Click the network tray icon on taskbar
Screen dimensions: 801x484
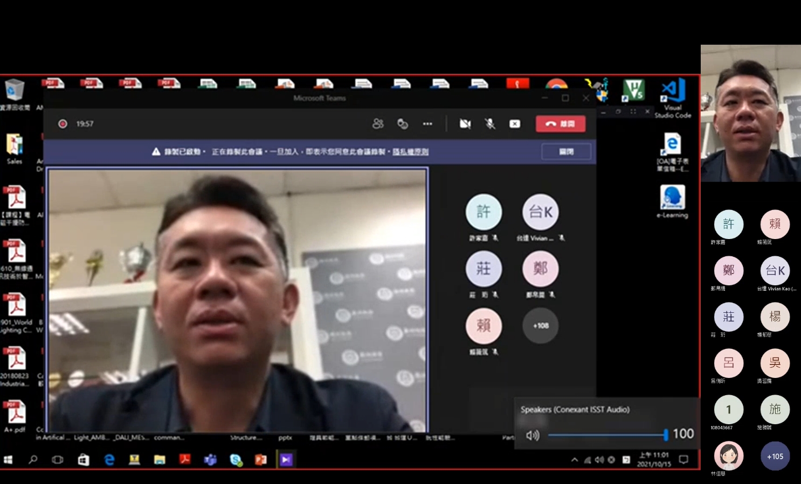click(x=588, y=460)
